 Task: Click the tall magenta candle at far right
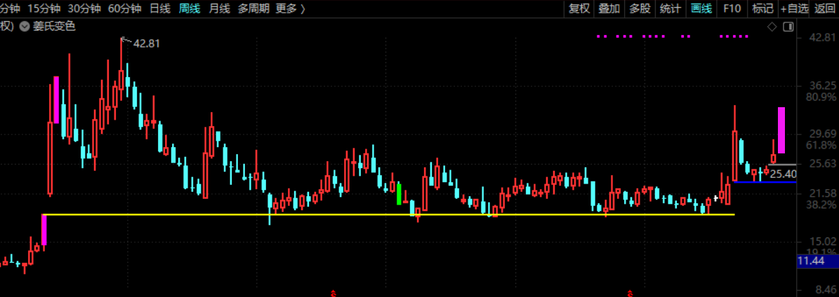click(x=781, y=130)
